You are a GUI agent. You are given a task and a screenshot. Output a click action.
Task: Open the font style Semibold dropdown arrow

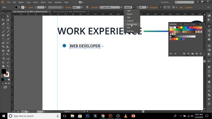[x=134, y=7]
